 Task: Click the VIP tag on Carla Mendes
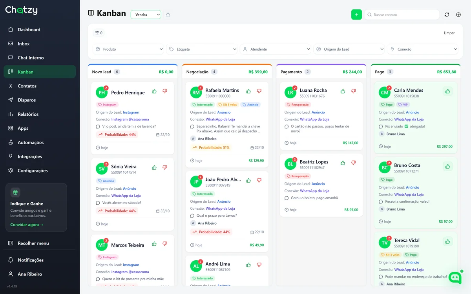pyautogui.click(x=403, y=105)
